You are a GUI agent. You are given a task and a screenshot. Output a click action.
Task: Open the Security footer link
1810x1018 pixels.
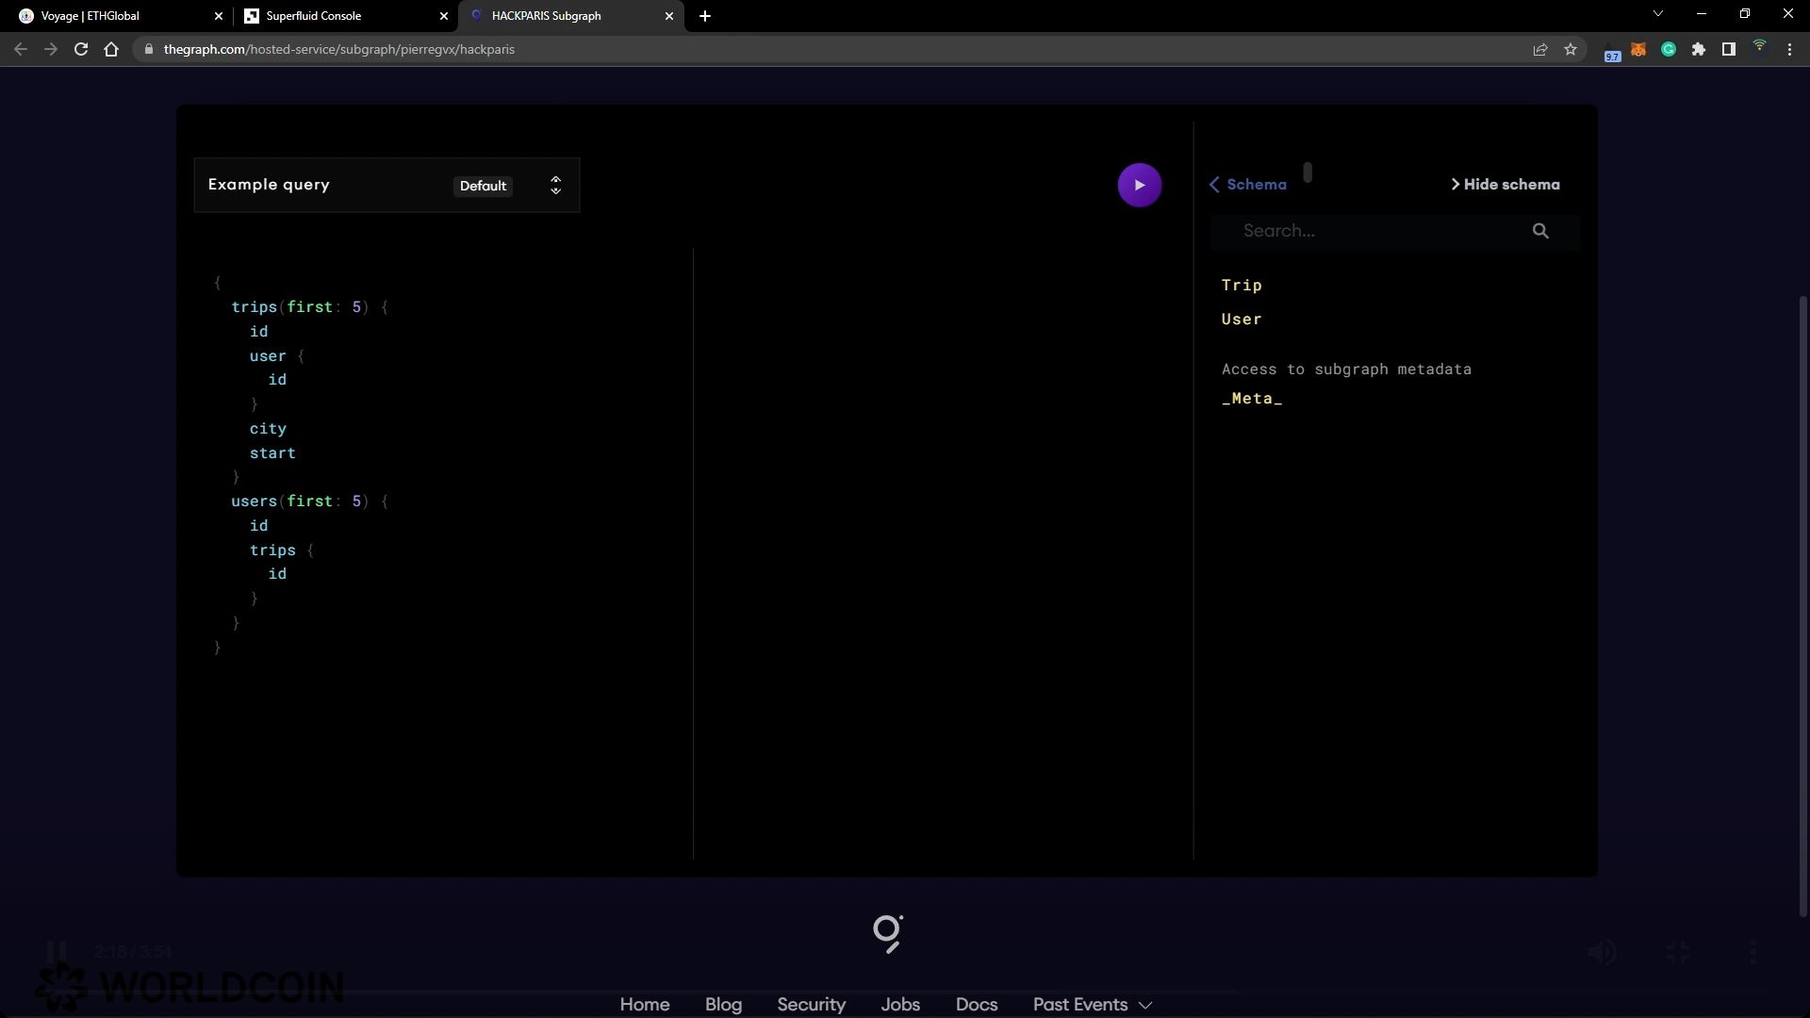point(811,1005)
